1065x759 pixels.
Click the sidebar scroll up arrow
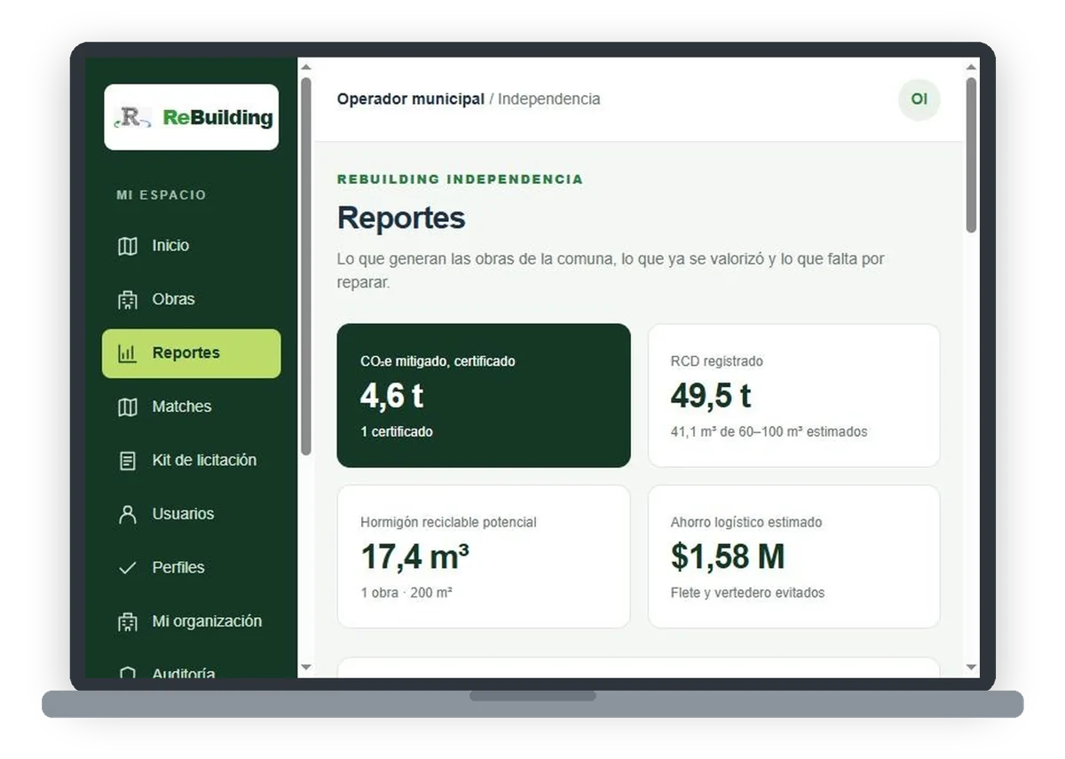pos(306,67)
